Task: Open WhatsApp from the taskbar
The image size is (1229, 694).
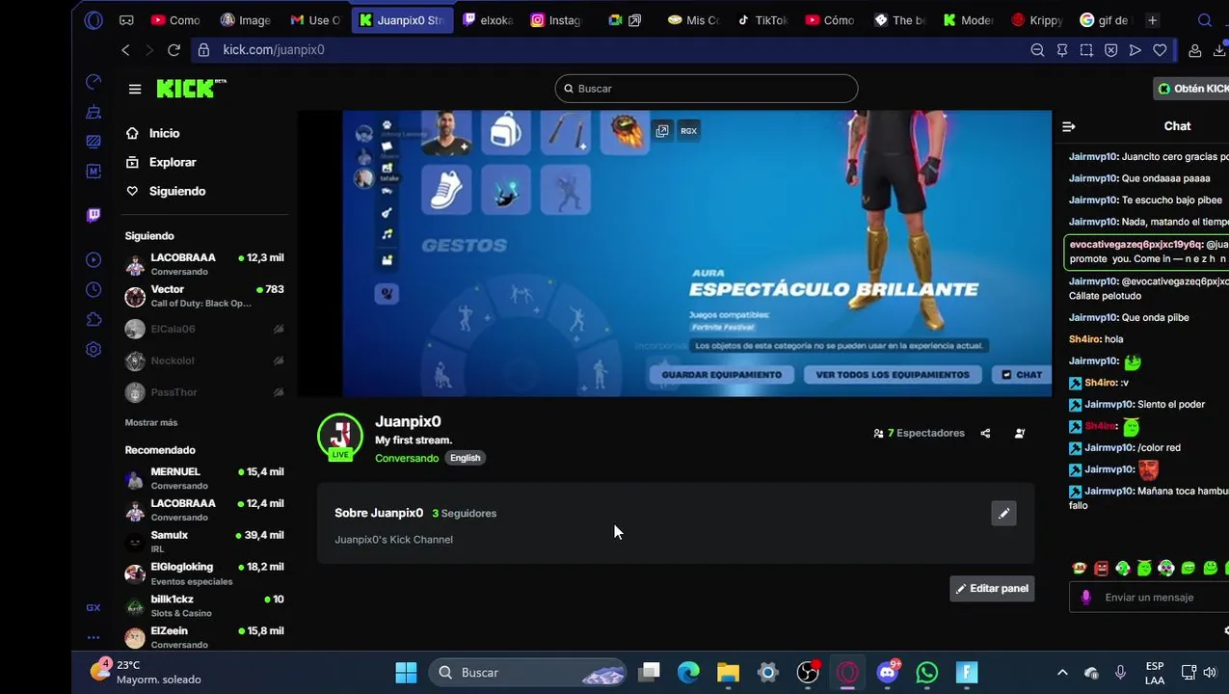Action: pos(927,673)
